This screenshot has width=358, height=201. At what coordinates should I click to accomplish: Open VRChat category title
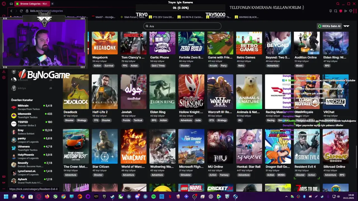[x=329, y=112]
